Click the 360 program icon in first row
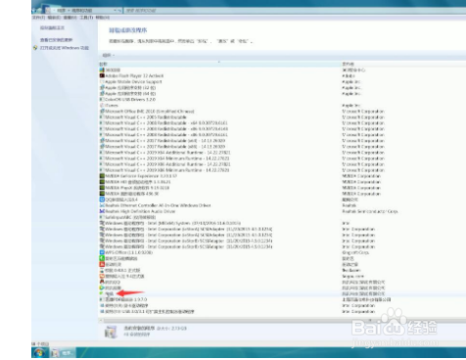466x360 pixels. pyautogui.click(x=102, y=69)
